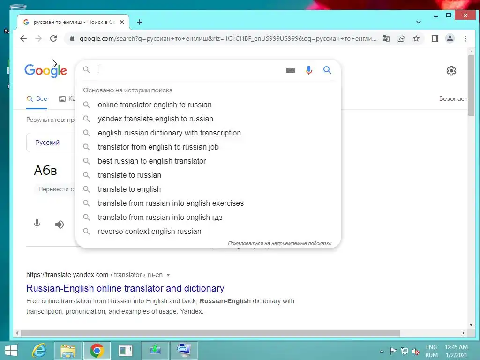Switch input language ENG RUM
480x360 pixels.
[431, 351]
